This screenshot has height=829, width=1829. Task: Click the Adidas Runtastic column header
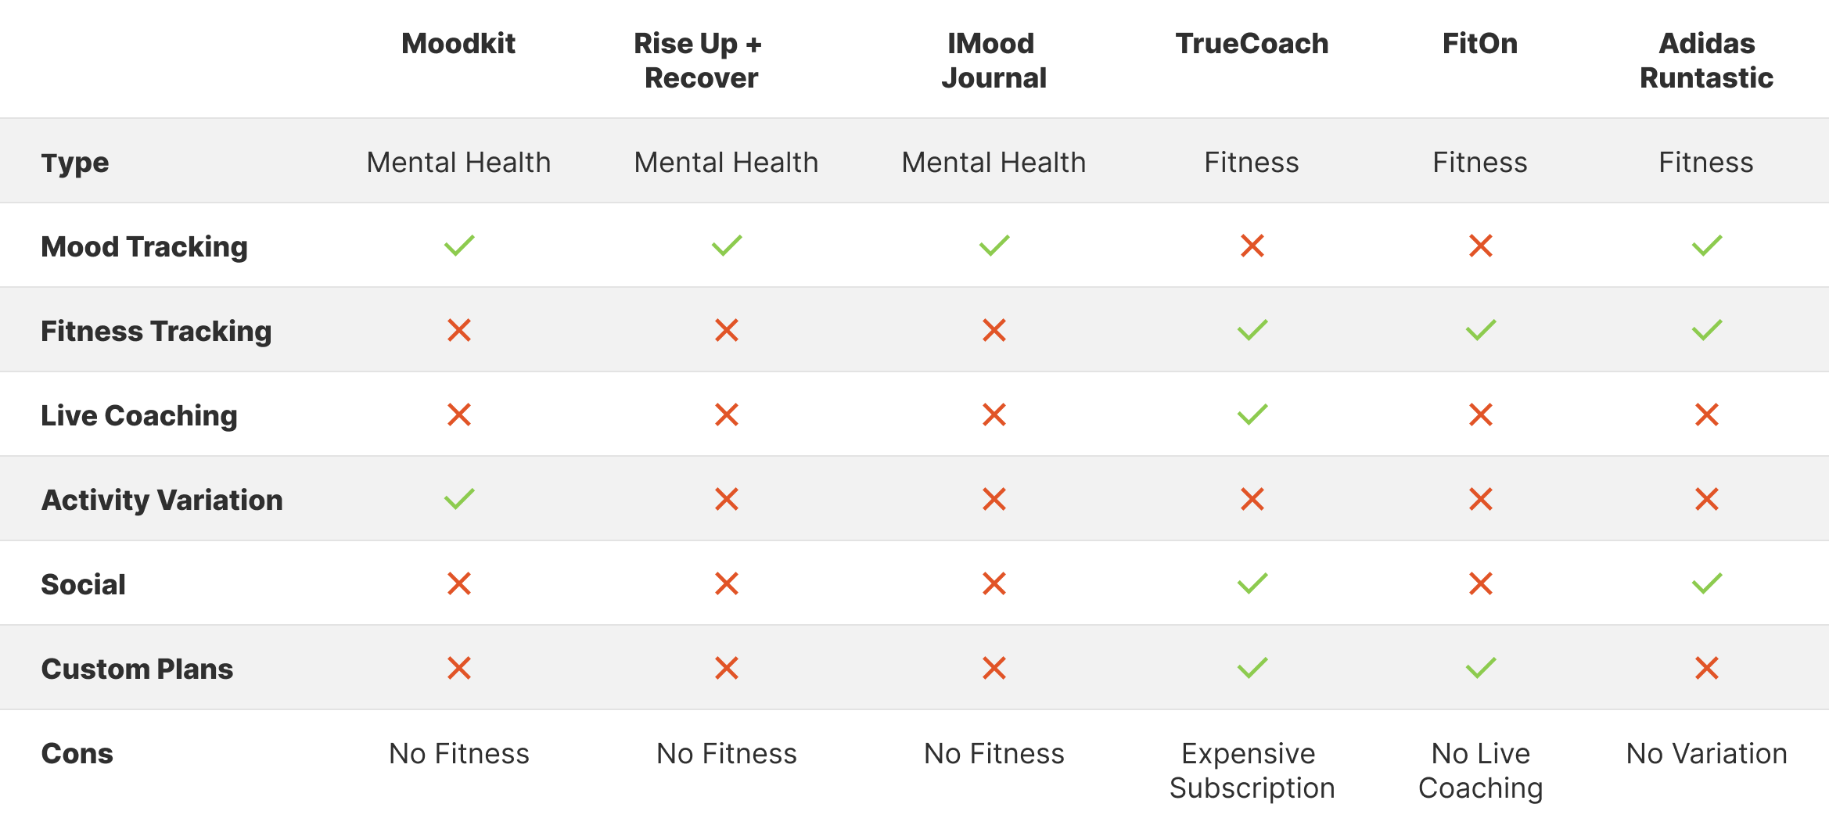(1706, 61)
